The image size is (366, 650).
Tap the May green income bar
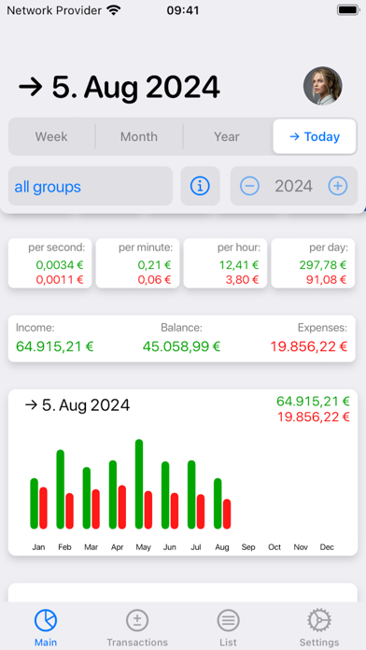139,484
